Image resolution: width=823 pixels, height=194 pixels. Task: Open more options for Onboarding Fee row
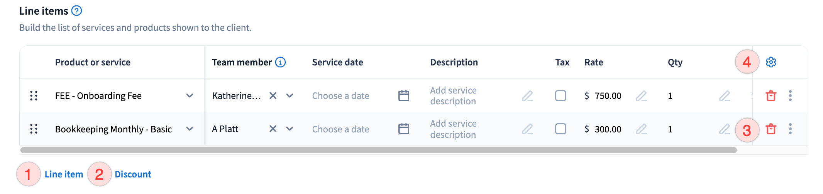click(x=790, y=95)
